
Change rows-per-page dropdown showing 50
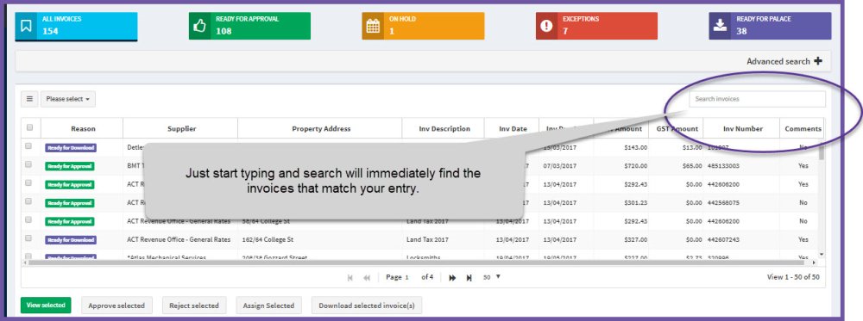pos(492,277)
